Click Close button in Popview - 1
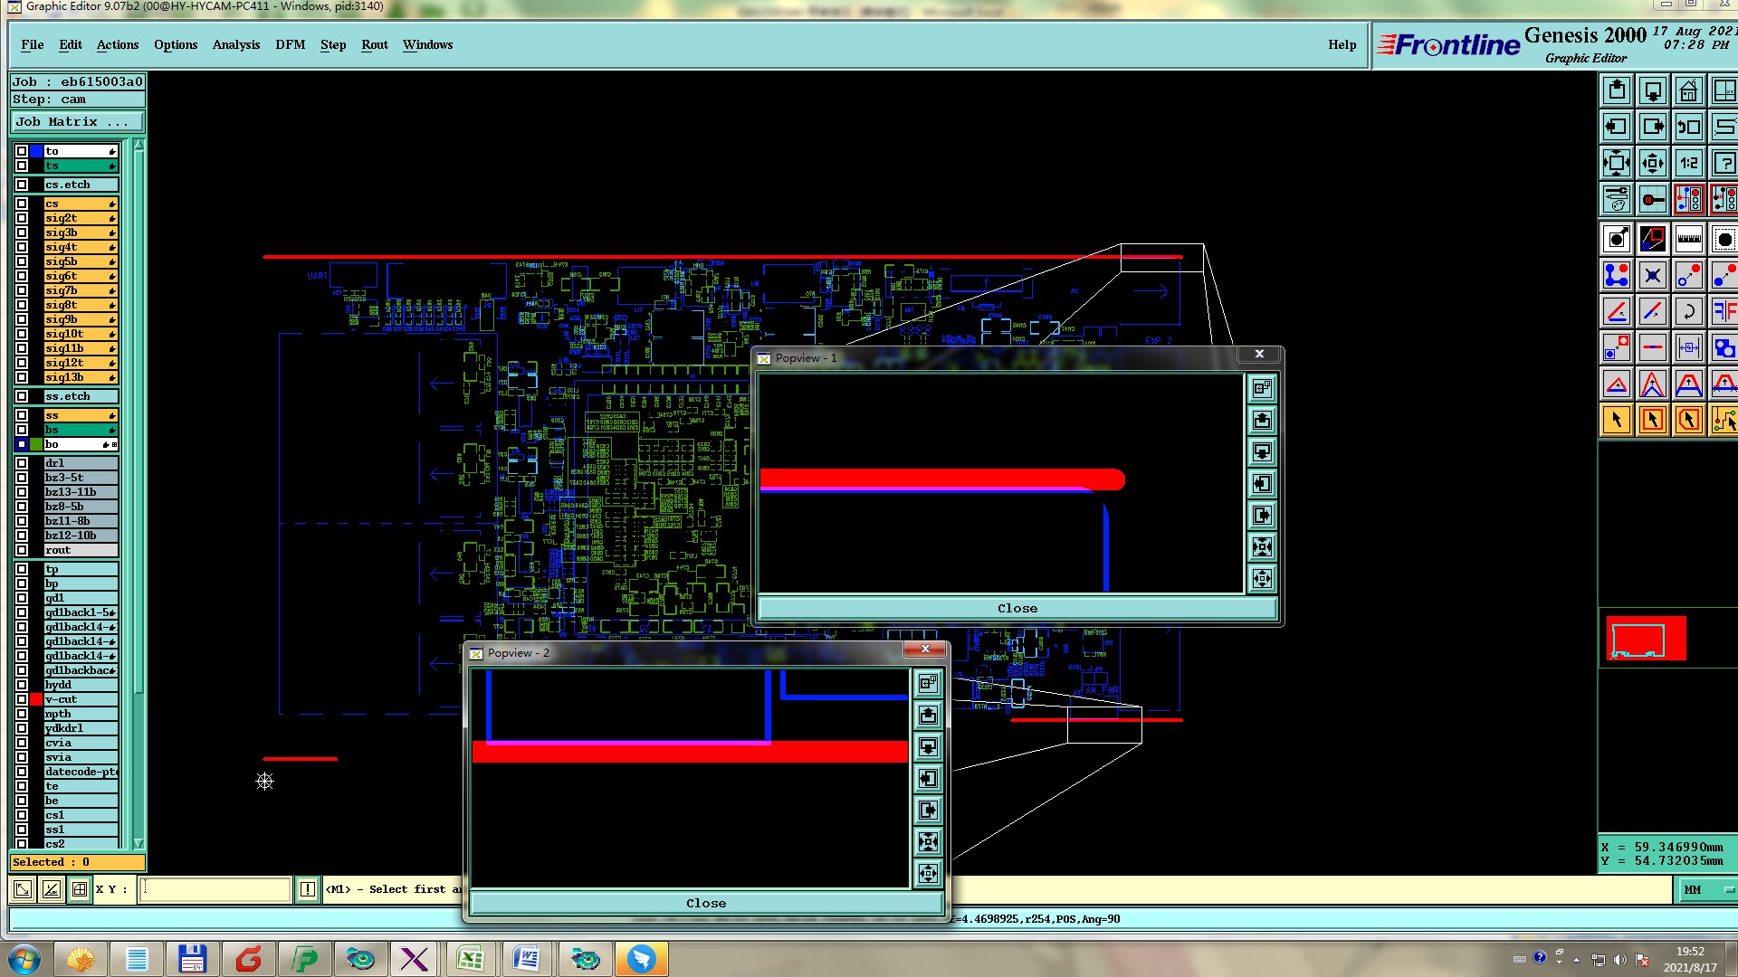 [1017, 608]
